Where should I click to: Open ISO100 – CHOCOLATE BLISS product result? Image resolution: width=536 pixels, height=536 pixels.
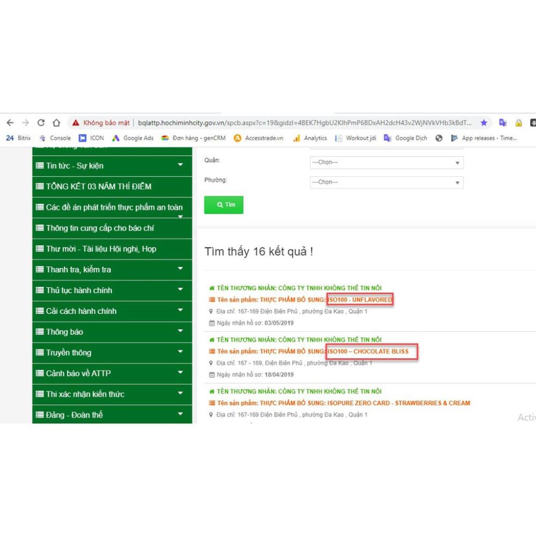tap(371, 351)
